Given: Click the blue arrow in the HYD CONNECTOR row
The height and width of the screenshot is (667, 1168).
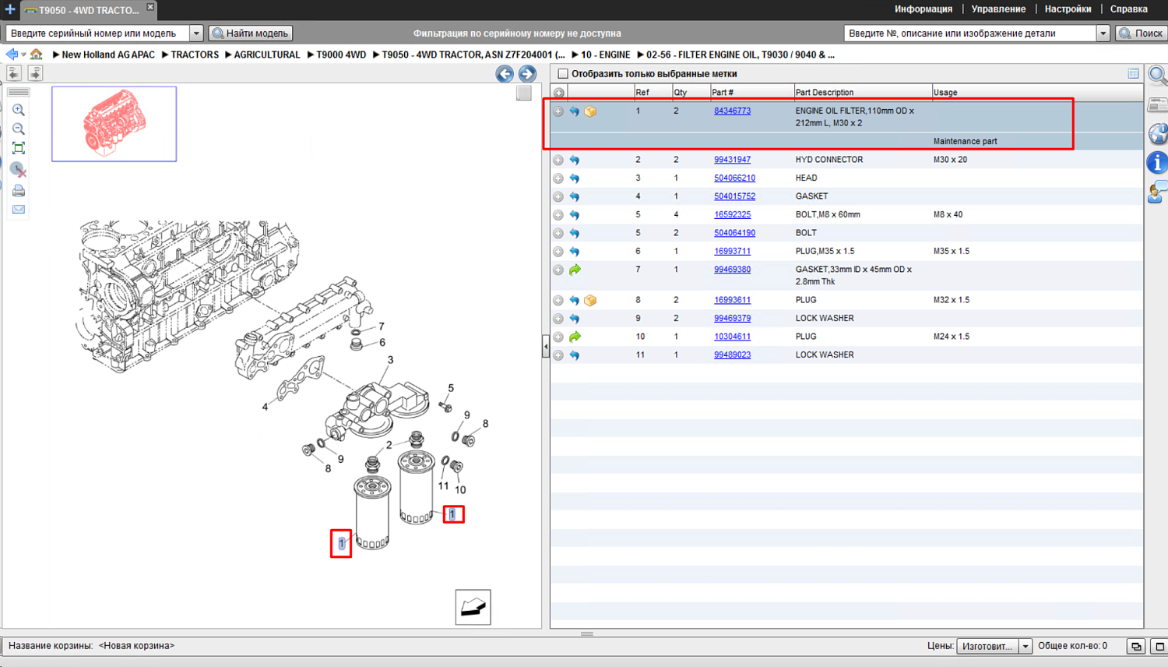Looking at the screenshot, I should point(575,160).
